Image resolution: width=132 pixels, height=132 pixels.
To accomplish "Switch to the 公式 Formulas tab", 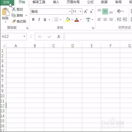I will [90, 2].
